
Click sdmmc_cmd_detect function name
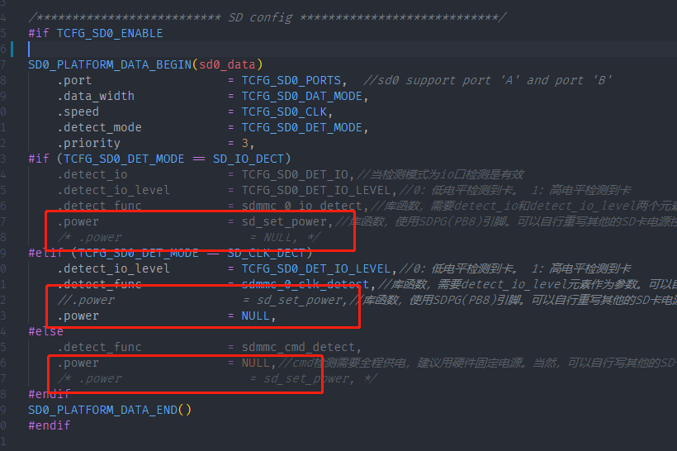pyautogui.click(x=298, y=347)
